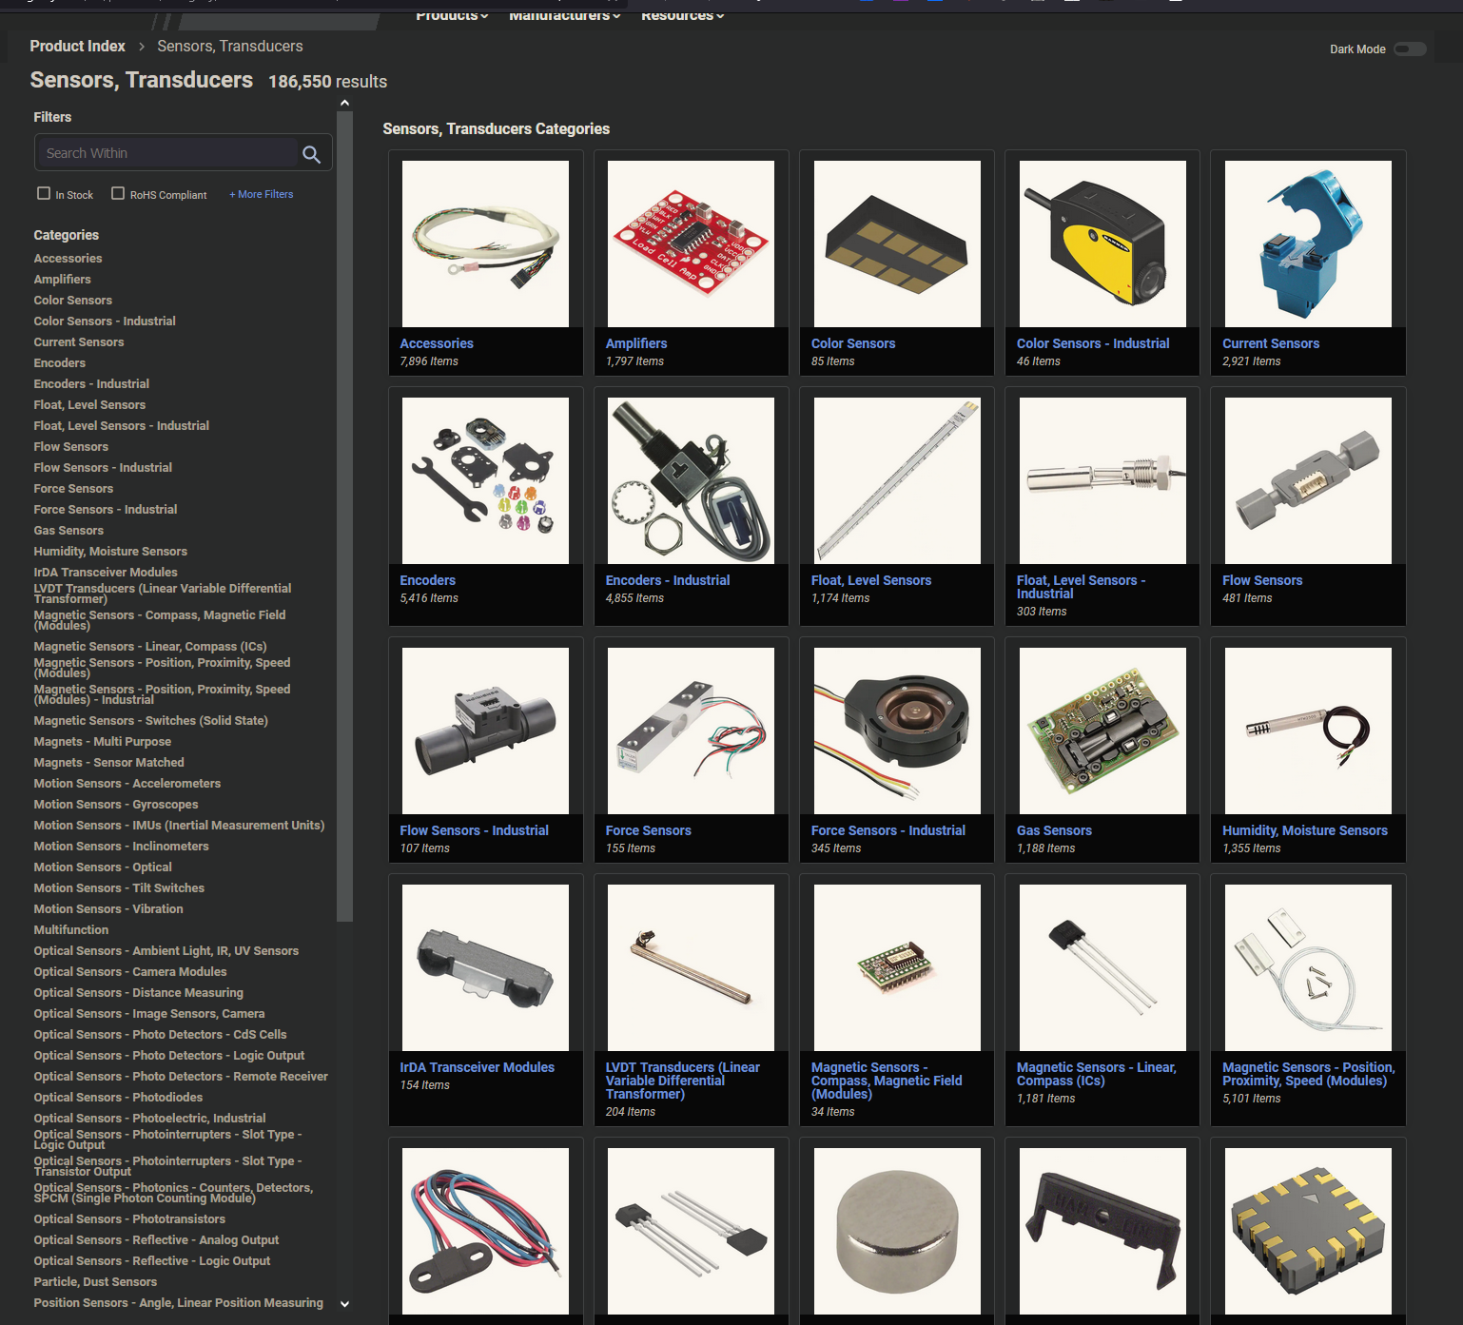The image size is (1463, 1325).
Task: Open the Products dropdown menu
Action: tap(452, 15)
